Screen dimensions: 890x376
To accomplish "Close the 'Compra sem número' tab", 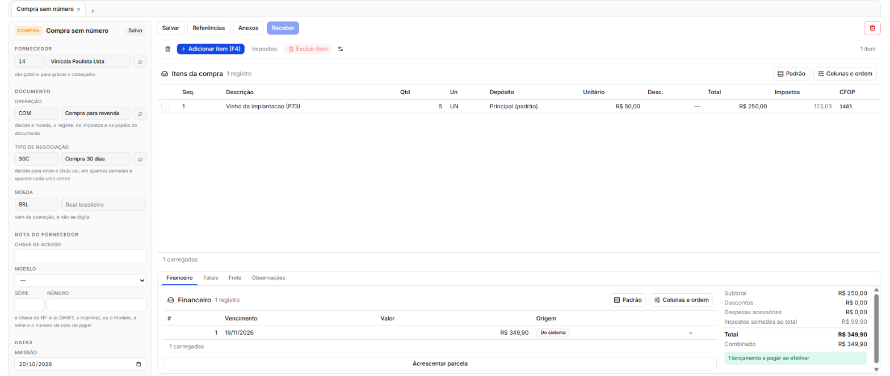I will coord(78,10).
